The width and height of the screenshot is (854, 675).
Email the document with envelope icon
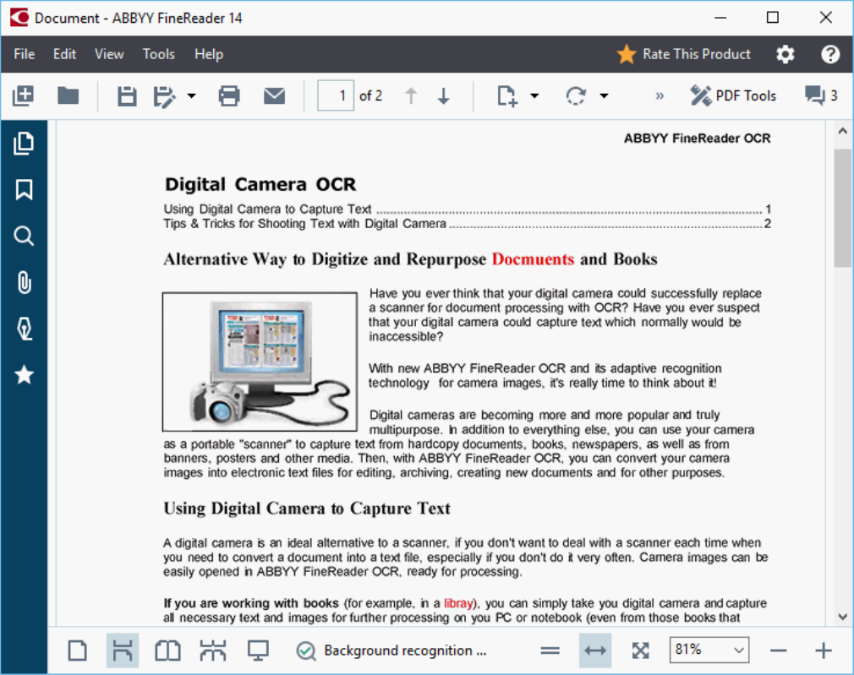point(274,95)
